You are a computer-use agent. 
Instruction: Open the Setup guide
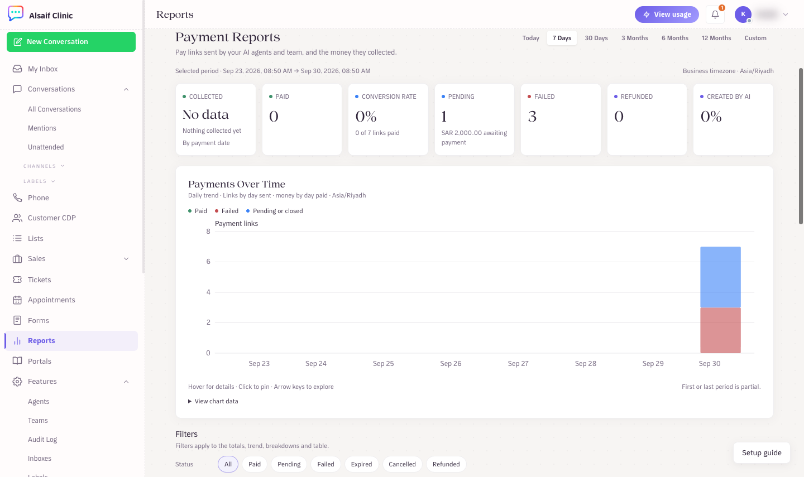(x=762, y=453)
